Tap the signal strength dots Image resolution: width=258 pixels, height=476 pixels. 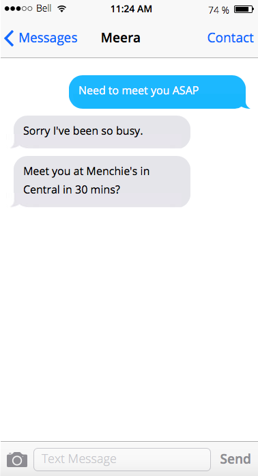[18, 9]
